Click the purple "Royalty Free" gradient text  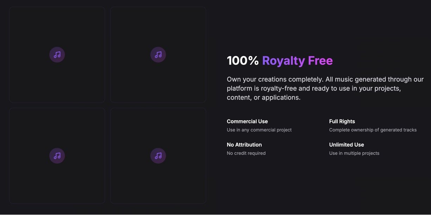click(x=297, y=61)
